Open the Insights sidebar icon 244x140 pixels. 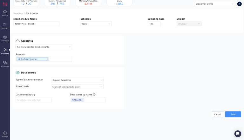point(5,12)
